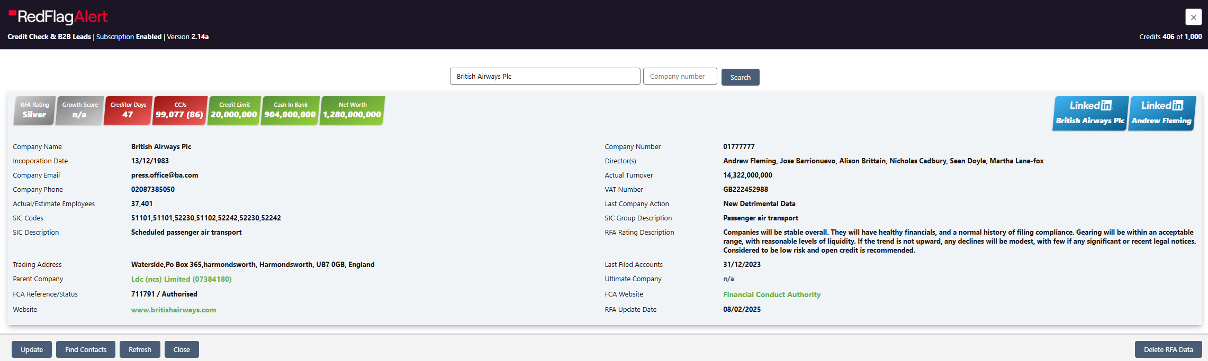Click the Company number input field
The image size is (1208, 361).
[x=680, y=76]
